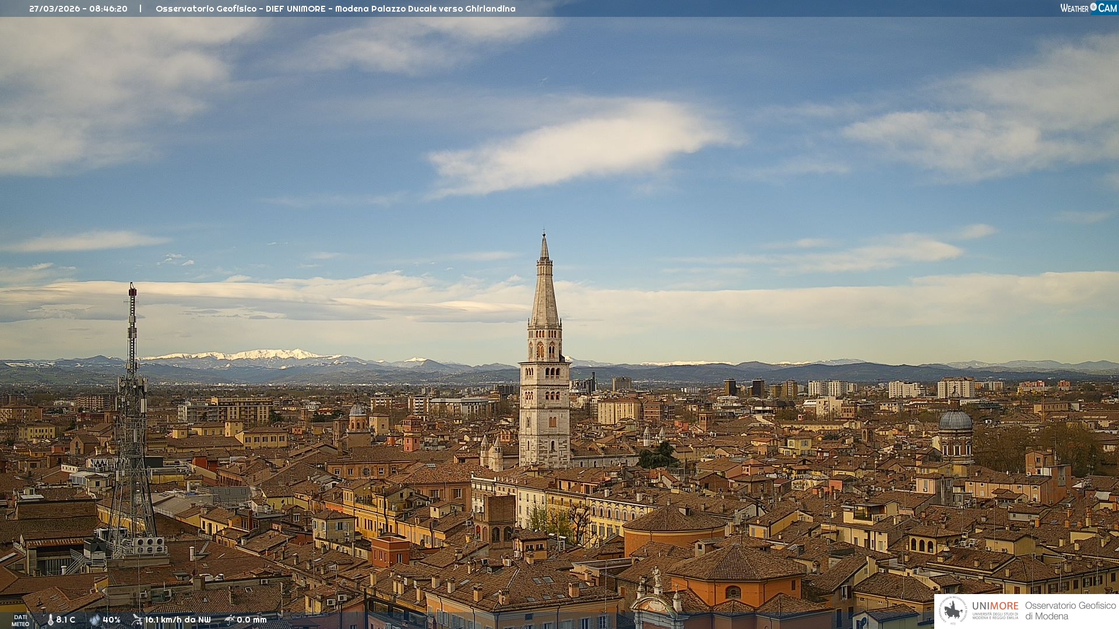This screenshot has height=629, width=1119.
Task: Click the WeatherCam lens icon
Action: pyautogui.click(x=1093, y=7)
